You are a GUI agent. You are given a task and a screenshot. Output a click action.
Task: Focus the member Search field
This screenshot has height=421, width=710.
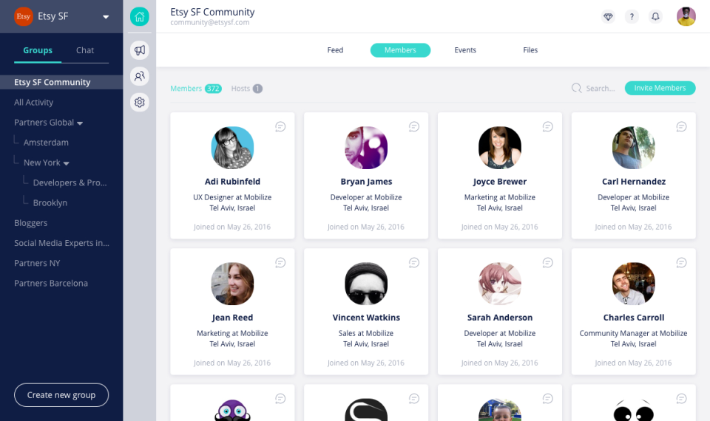(x=594, y=88)
